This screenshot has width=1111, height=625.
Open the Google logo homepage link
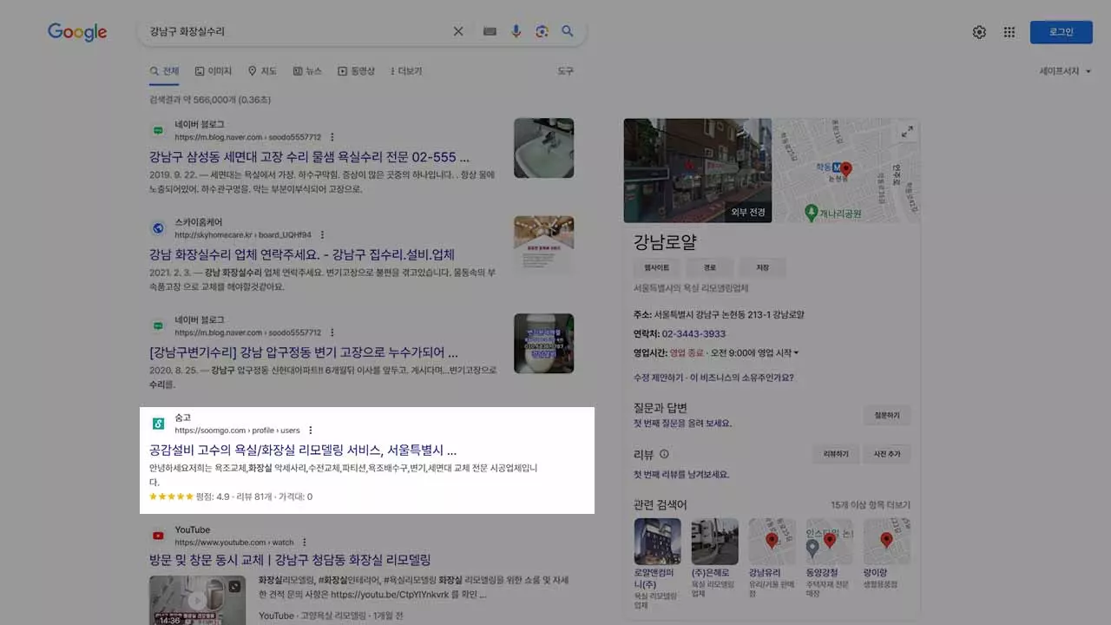click(x=77, y=32)
